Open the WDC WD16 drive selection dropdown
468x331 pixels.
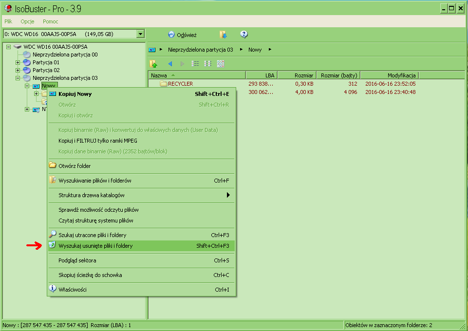140,34
